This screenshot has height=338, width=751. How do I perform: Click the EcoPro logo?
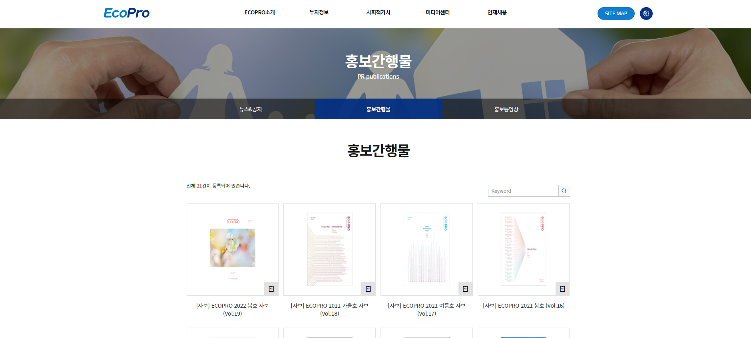click(127, 13)
